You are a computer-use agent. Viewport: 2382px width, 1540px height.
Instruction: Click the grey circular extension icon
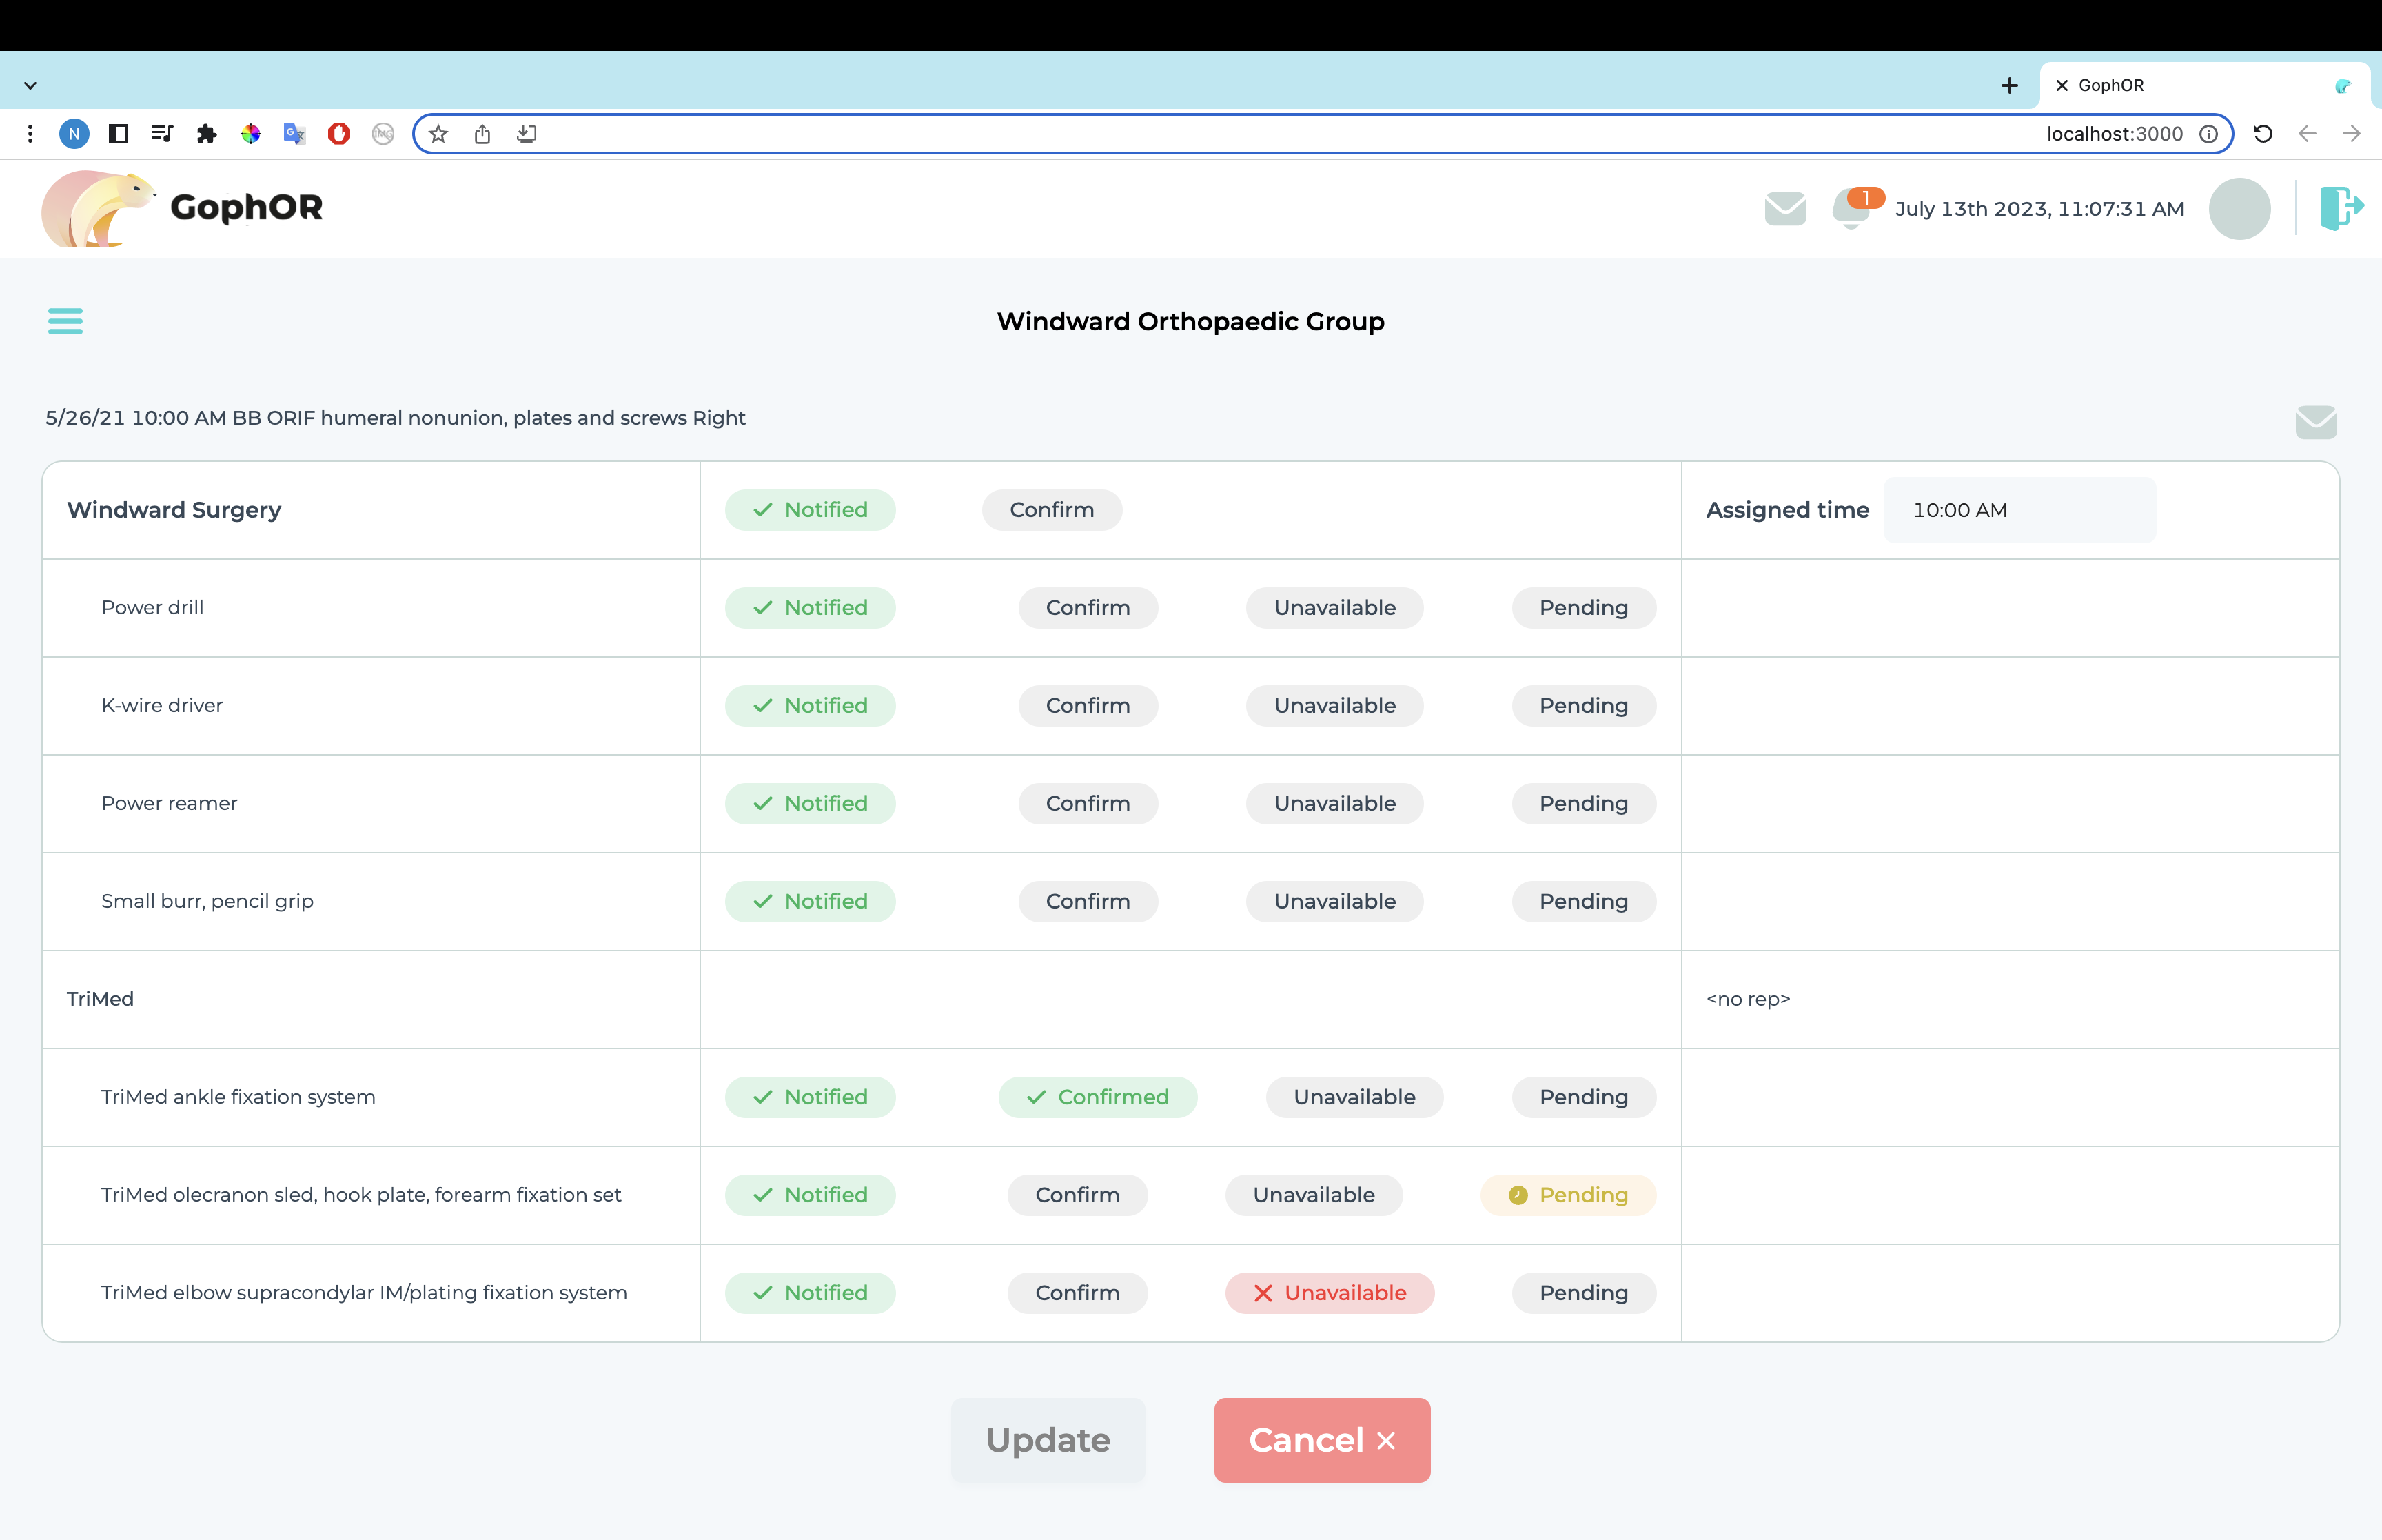(x=383, y=134)
